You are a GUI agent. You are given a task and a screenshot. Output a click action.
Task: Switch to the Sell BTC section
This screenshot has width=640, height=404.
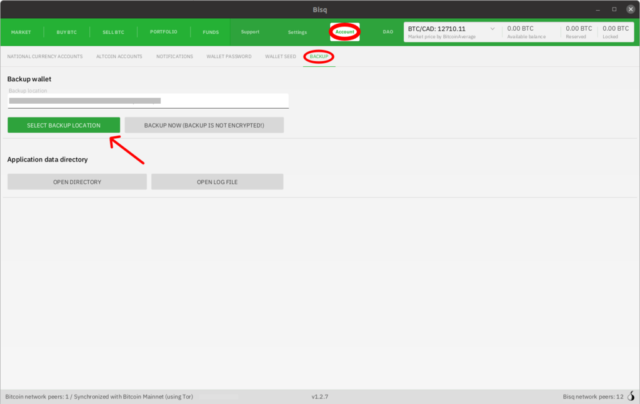pos(113,32)
